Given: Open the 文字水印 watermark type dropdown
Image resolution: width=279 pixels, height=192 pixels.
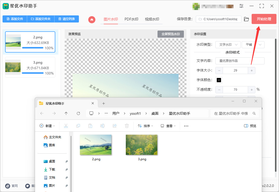Looking at the screenshot, I should click(228, 45).
